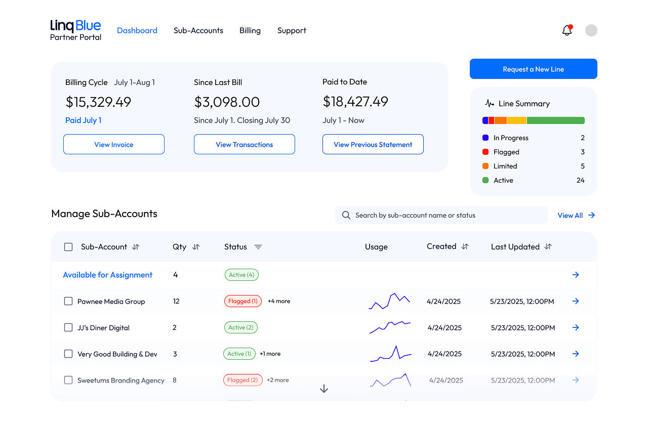Click the View All link
The width and height of the screenshot is (648, 421).
[576, 215]
